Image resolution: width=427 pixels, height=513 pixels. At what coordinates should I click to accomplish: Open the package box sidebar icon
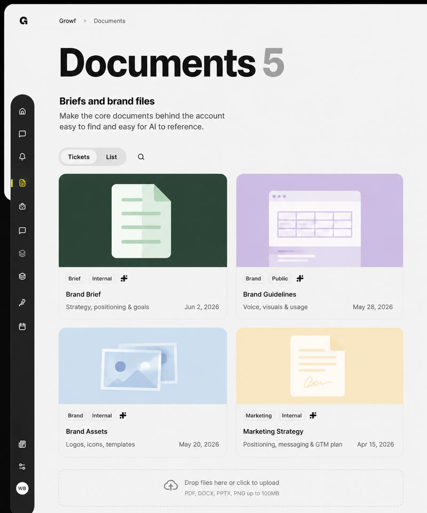click(x=22, y=276)
